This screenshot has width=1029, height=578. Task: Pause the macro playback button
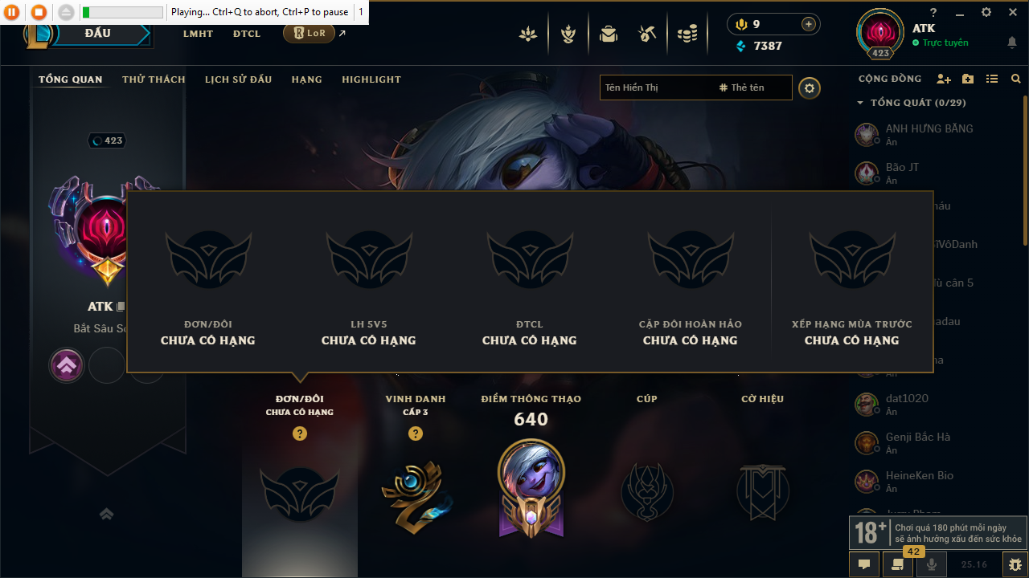pos(13,12)
